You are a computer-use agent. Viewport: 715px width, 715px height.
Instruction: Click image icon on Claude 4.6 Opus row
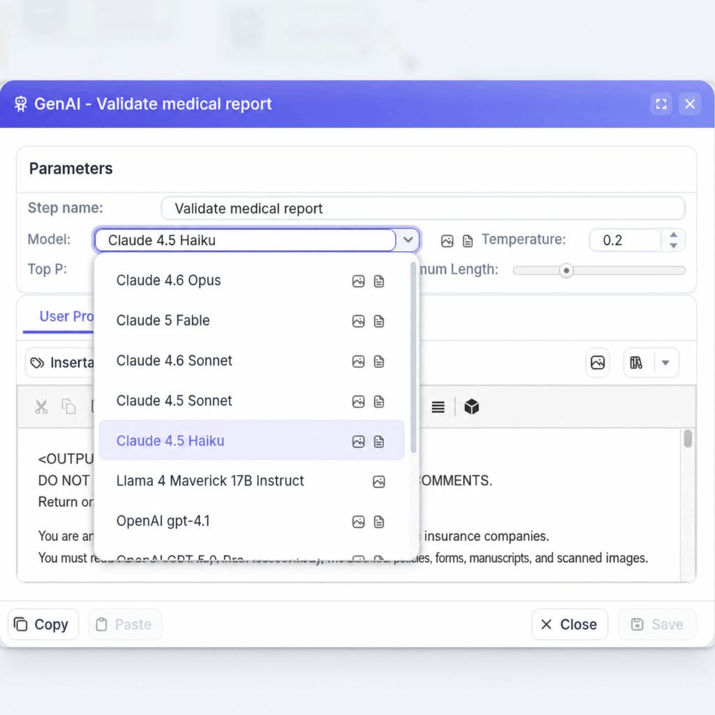click(358, 281)
